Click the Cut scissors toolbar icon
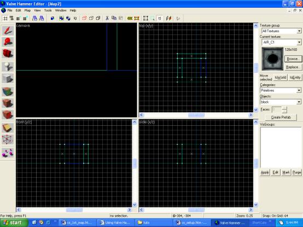Screen dimensions: 303x227 coord(107,18)
